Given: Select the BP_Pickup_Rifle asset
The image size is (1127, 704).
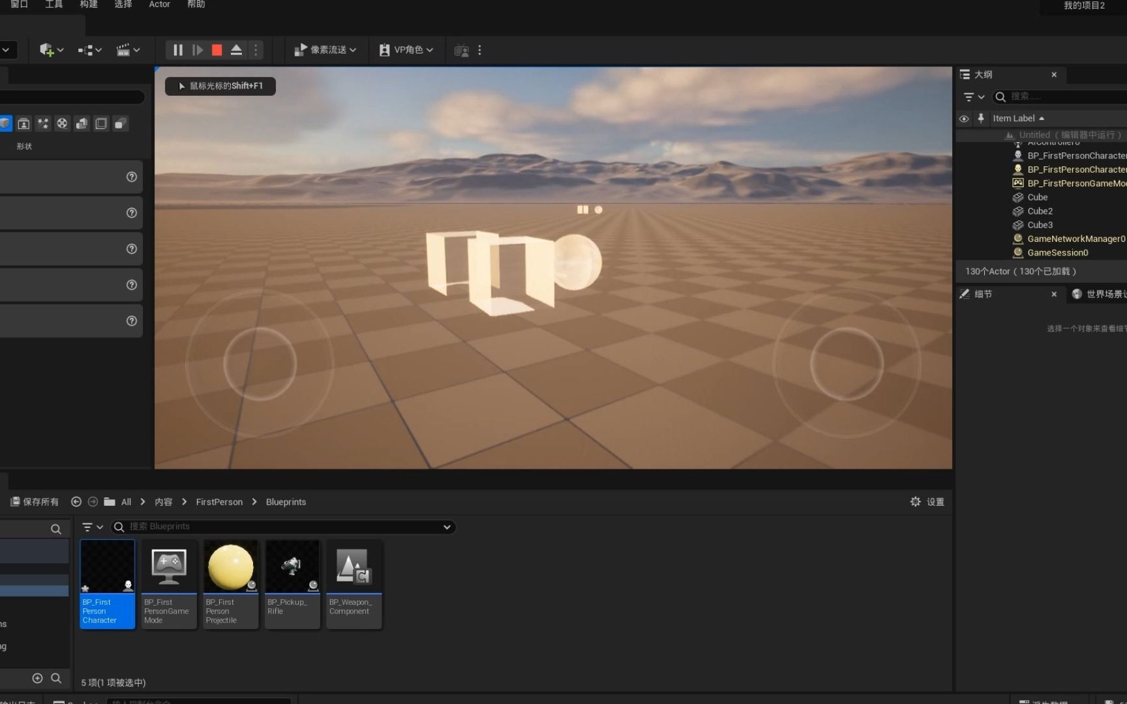Looking at the screenshot, I should click(x=292, y=584).
